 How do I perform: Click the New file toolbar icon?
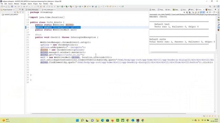pyautogui.click(x=2, y=6)
